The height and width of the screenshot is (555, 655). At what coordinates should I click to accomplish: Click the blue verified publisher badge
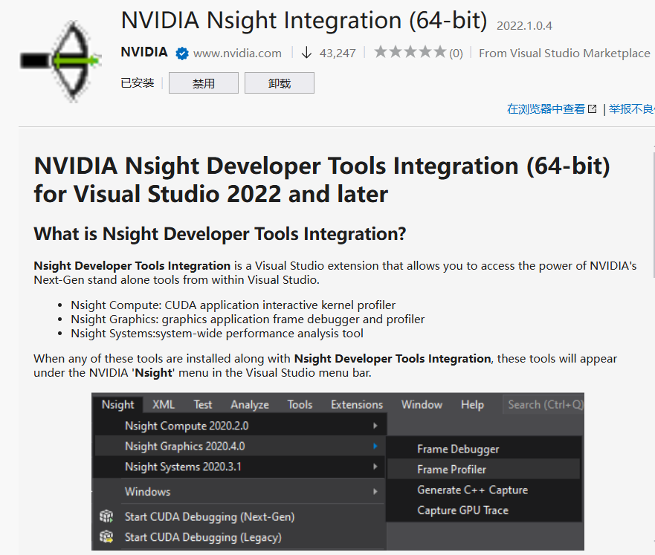(x=182, y=53)
